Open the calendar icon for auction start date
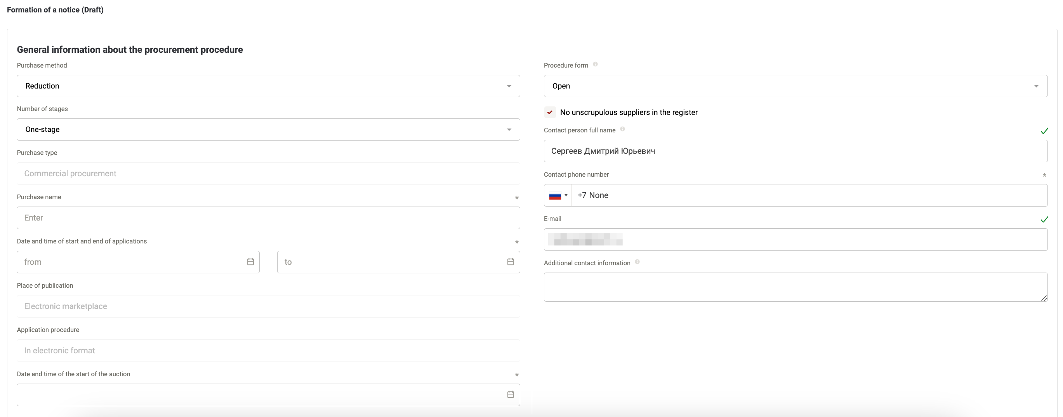1063x417 pixels. pos(511,395)
